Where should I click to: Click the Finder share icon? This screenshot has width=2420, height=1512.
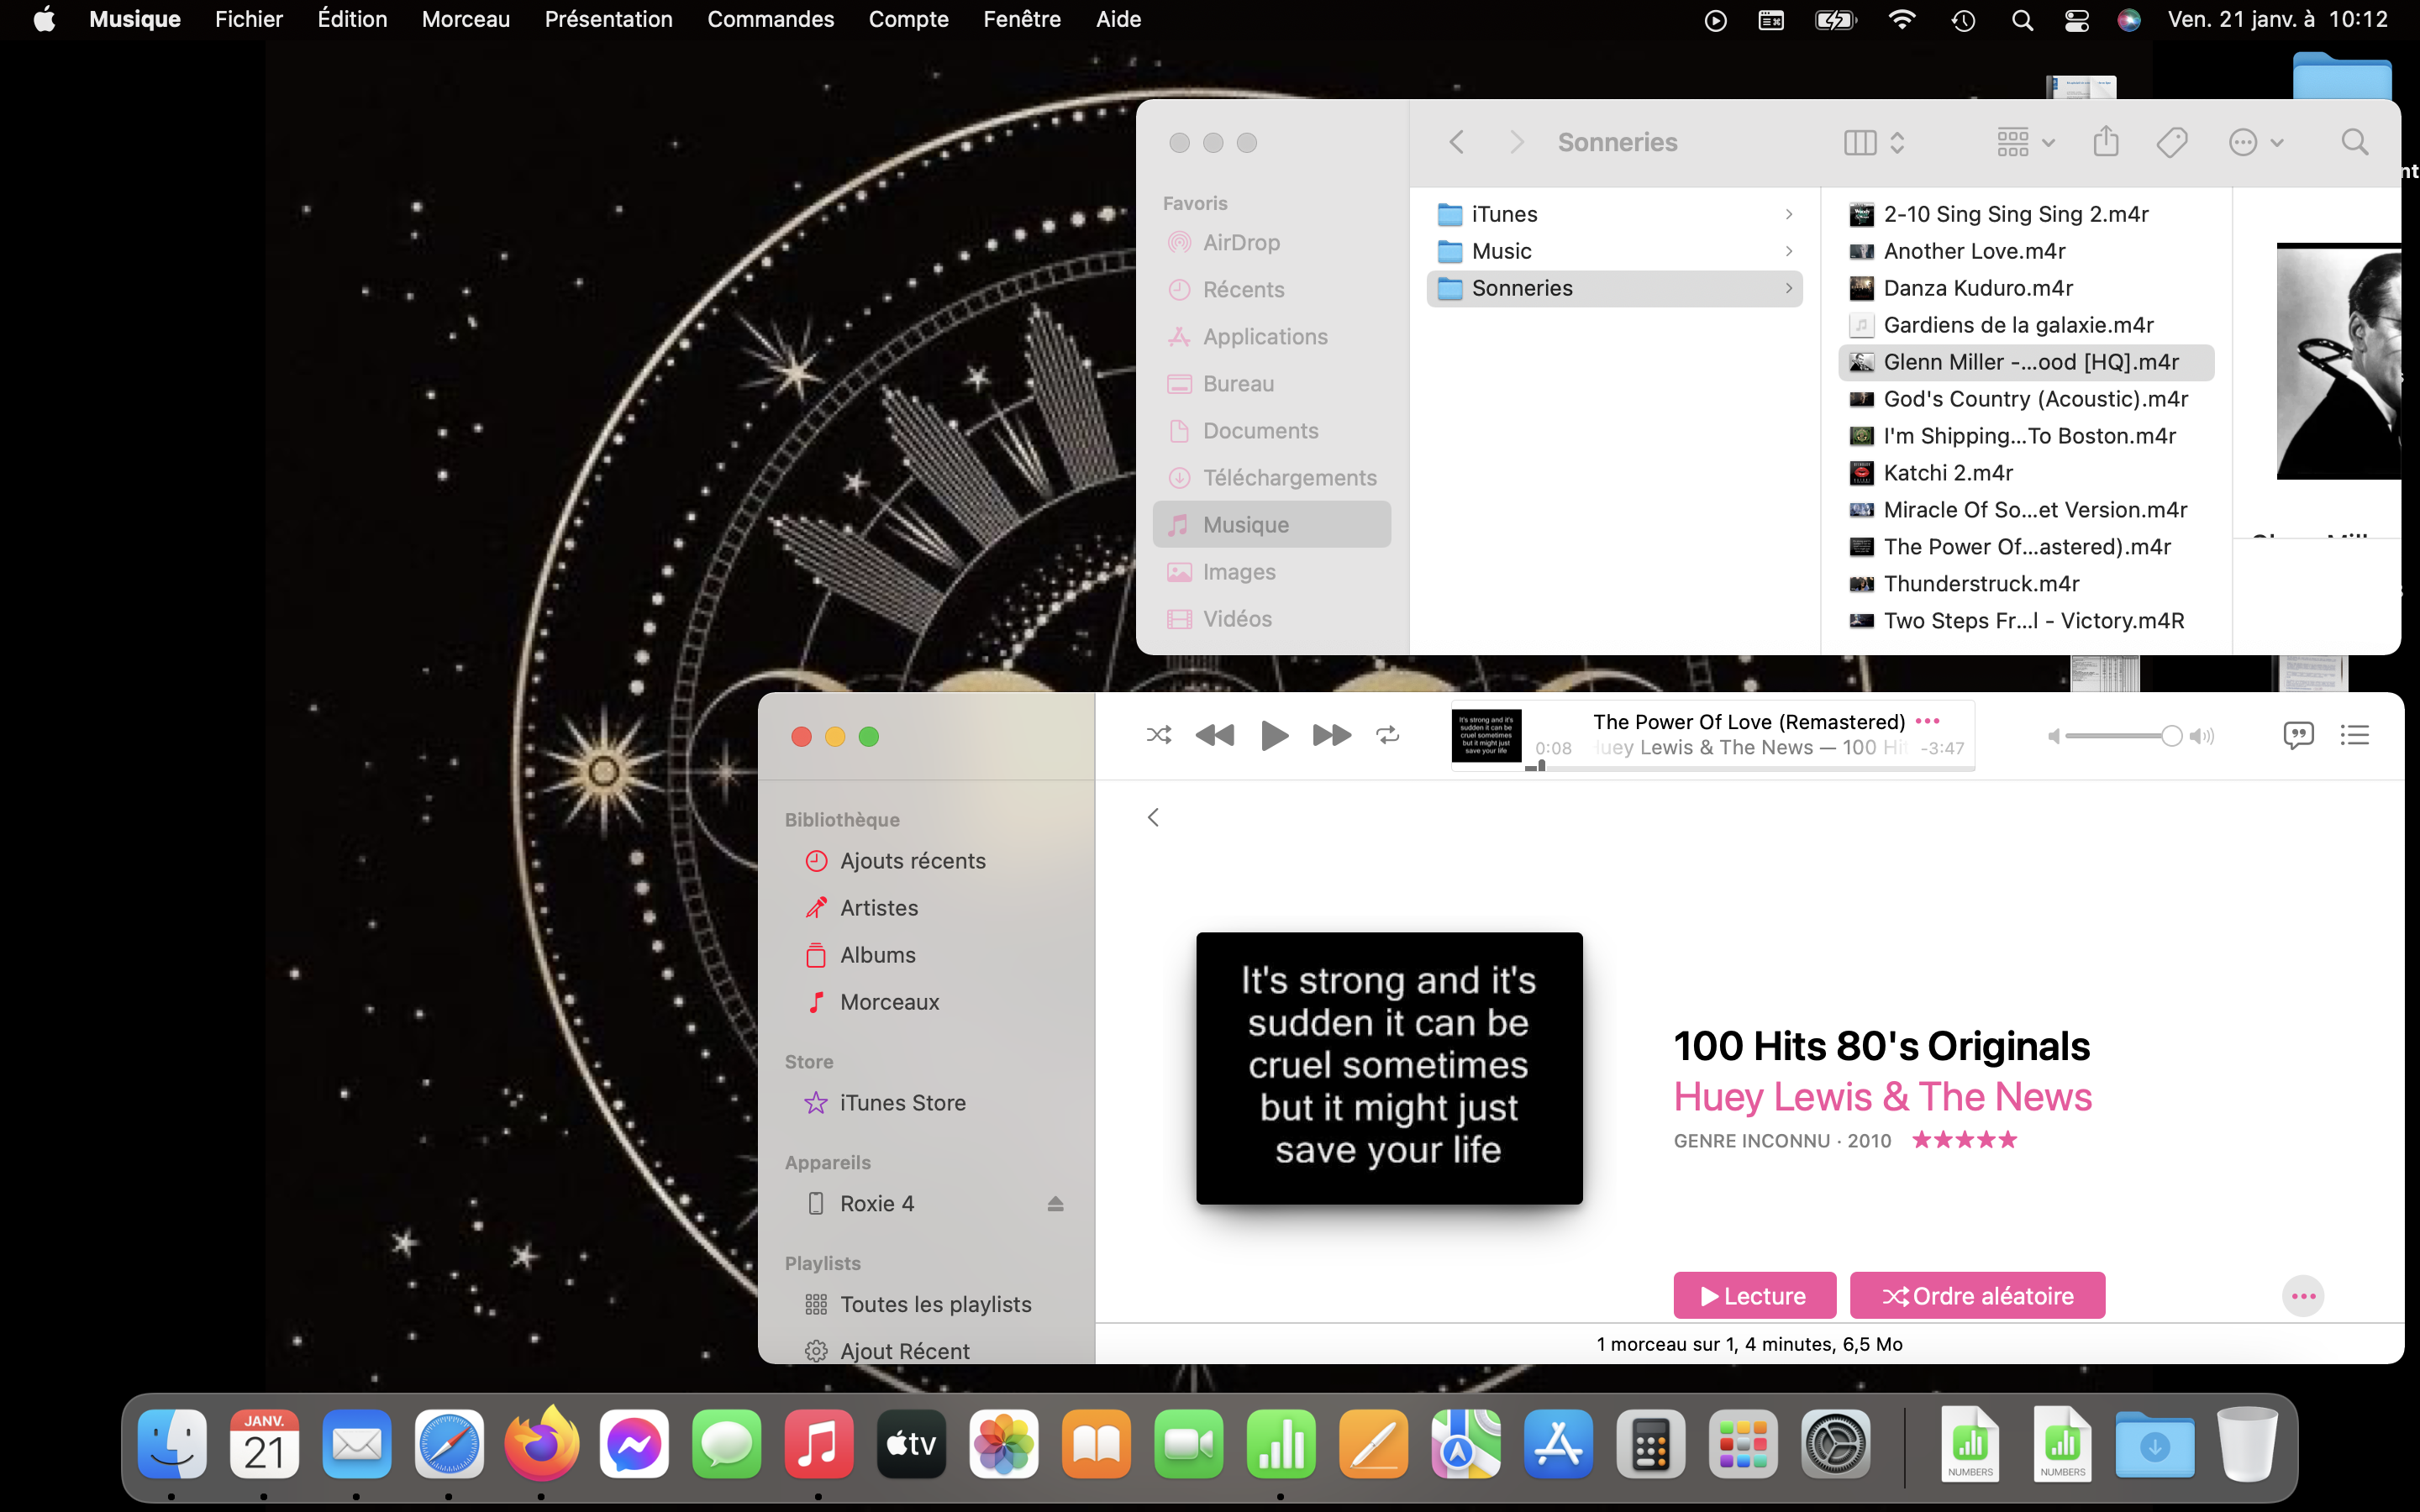pos(2106,142)
